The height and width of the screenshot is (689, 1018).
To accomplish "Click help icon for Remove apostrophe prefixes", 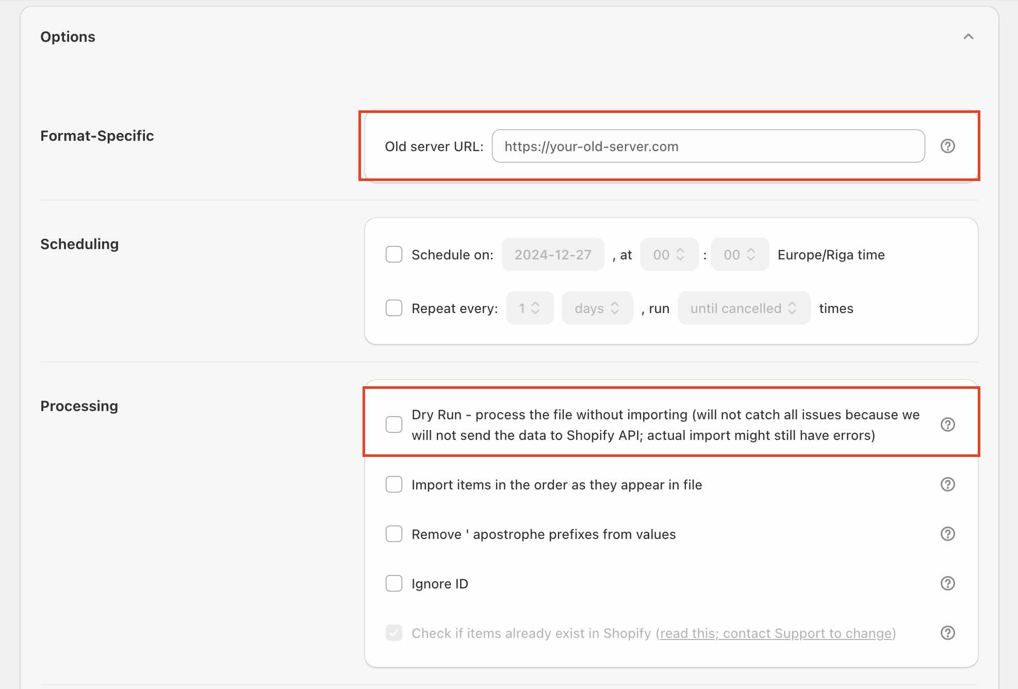I will (x=947, y=534).
